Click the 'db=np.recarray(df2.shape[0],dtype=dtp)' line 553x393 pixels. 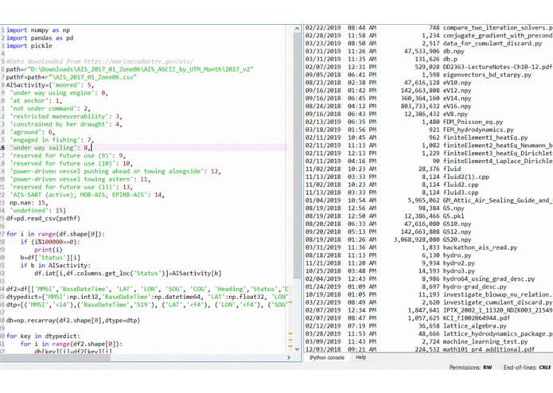click(x=73, y=321)
